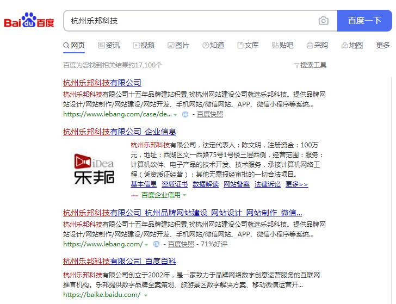Expand dropdown arrow after lebang.com/case URL
396x304 pixels.
[176, 115]
